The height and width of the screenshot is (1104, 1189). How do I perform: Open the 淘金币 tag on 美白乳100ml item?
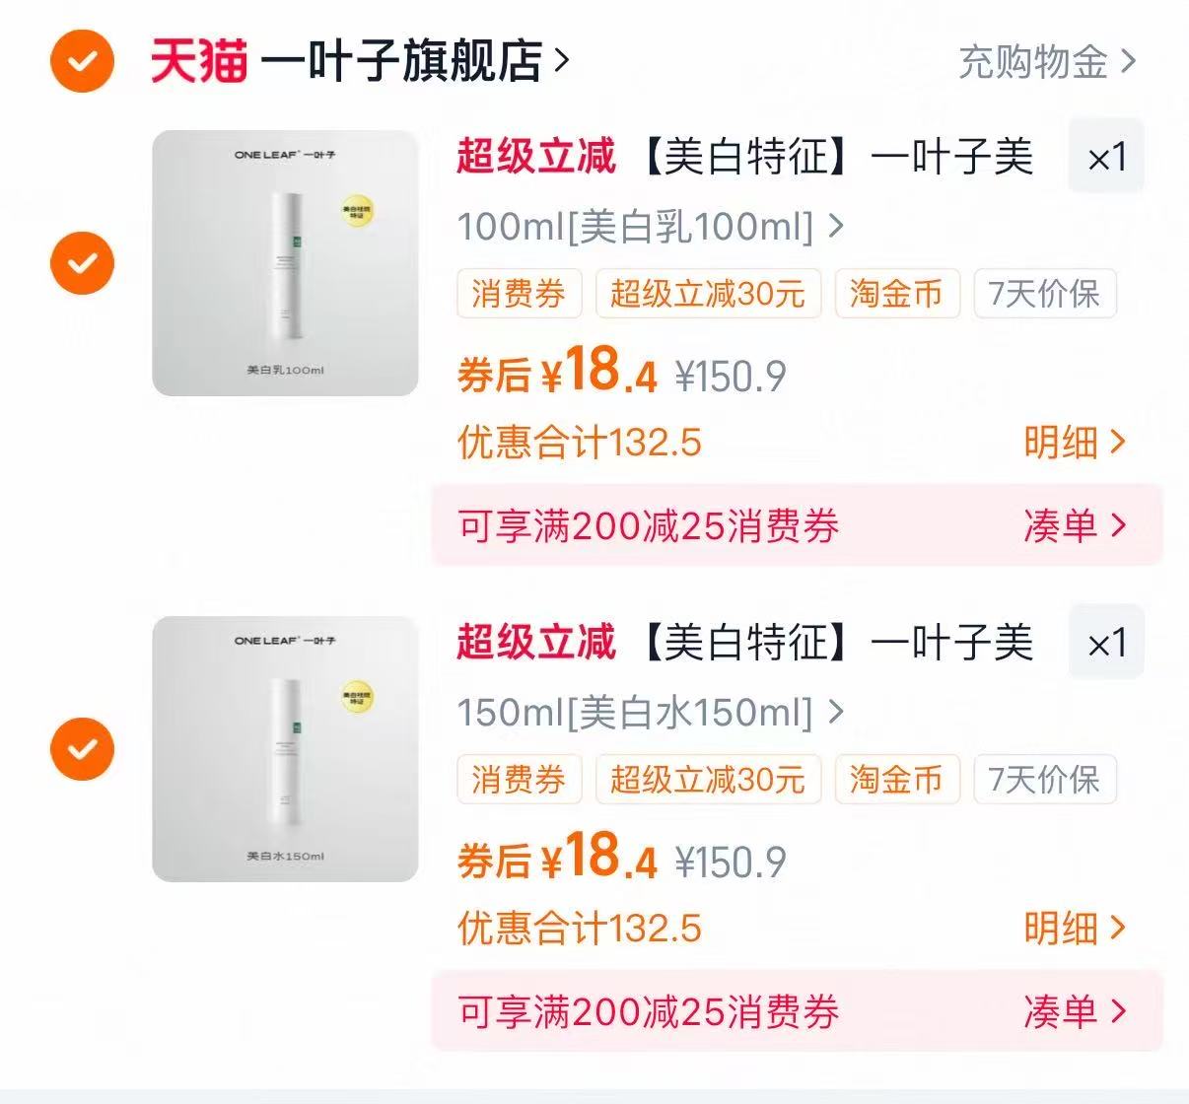[x=895, y=294]
